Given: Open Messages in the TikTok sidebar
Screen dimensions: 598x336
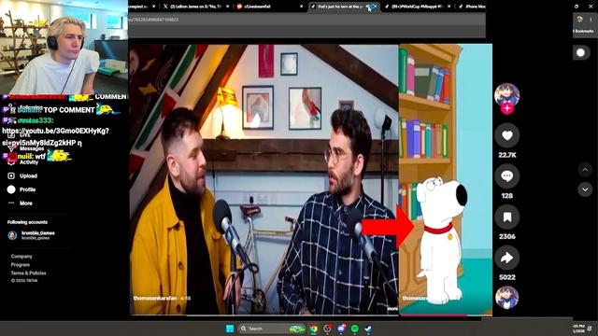Looking at the screenshot, I should coord(26,148).
